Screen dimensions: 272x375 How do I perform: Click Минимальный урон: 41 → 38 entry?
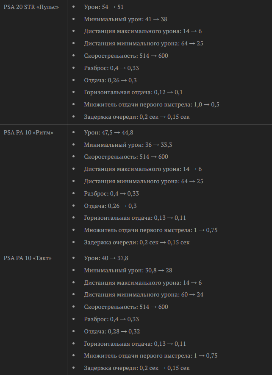125,19
